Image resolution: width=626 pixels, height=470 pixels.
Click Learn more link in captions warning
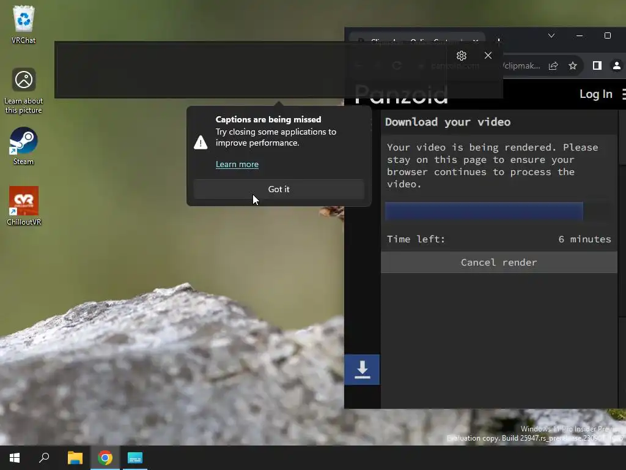point(237,164)
